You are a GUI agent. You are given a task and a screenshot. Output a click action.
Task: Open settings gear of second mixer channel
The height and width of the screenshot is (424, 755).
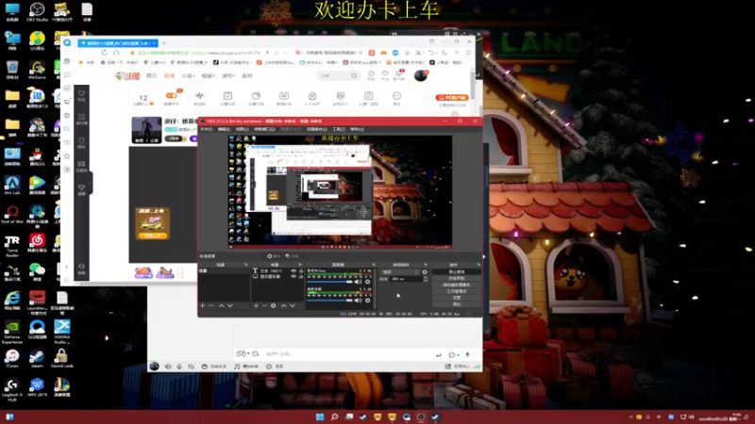pyautogui.click(x=368, y=301)
